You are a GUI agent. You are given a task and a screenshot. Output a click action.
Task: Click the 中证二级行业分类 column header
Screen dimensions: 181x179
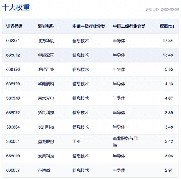coord(129,26)
